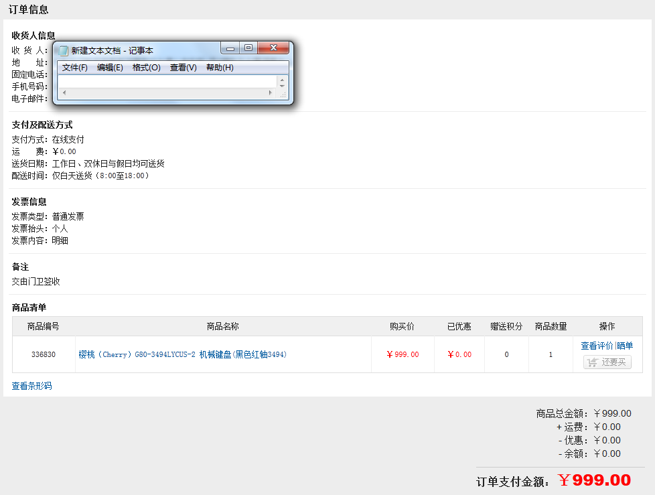Open the 帮助(H) menu in Notepad
The image size is (655, 495).
(220, 68)
